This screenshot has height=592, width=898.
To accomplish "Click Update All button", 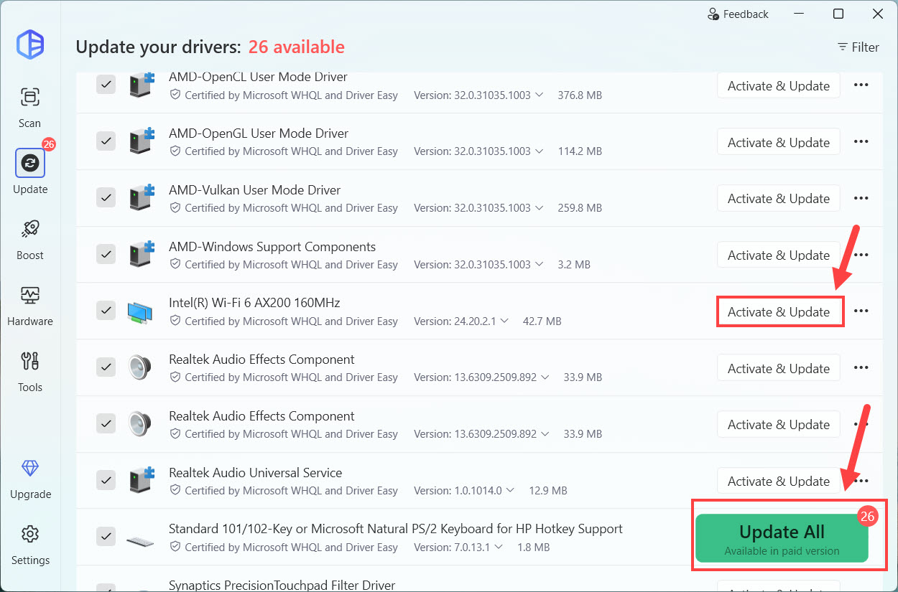I will [x=782, y=538].
